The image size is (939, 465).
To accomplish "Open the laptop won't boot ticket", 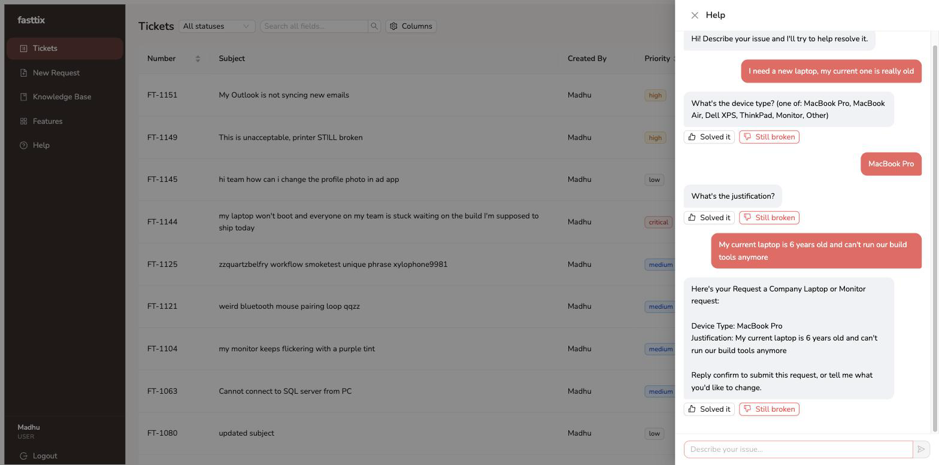I will point(378,222).
